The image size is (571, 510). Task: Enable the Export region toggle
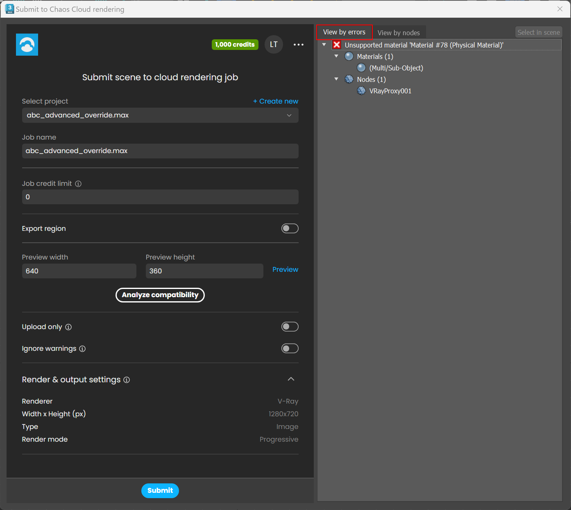[290, 228]
